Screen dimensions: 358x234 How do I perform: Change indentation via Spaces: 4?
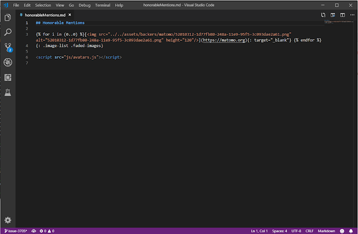279,231
